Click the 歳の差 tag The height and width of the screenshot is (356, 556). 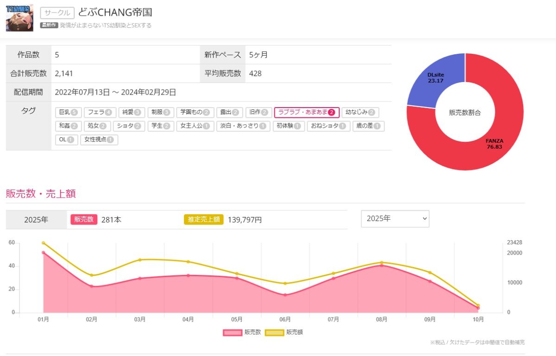pyautogui.click(x=368, y=126)
